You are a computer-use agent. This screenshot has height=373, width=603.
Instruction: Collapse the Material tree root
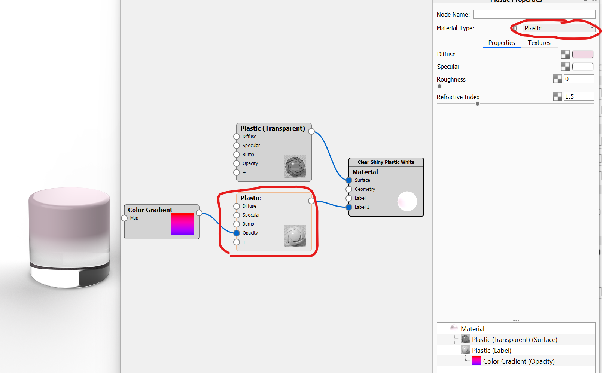tap(443, 328)
